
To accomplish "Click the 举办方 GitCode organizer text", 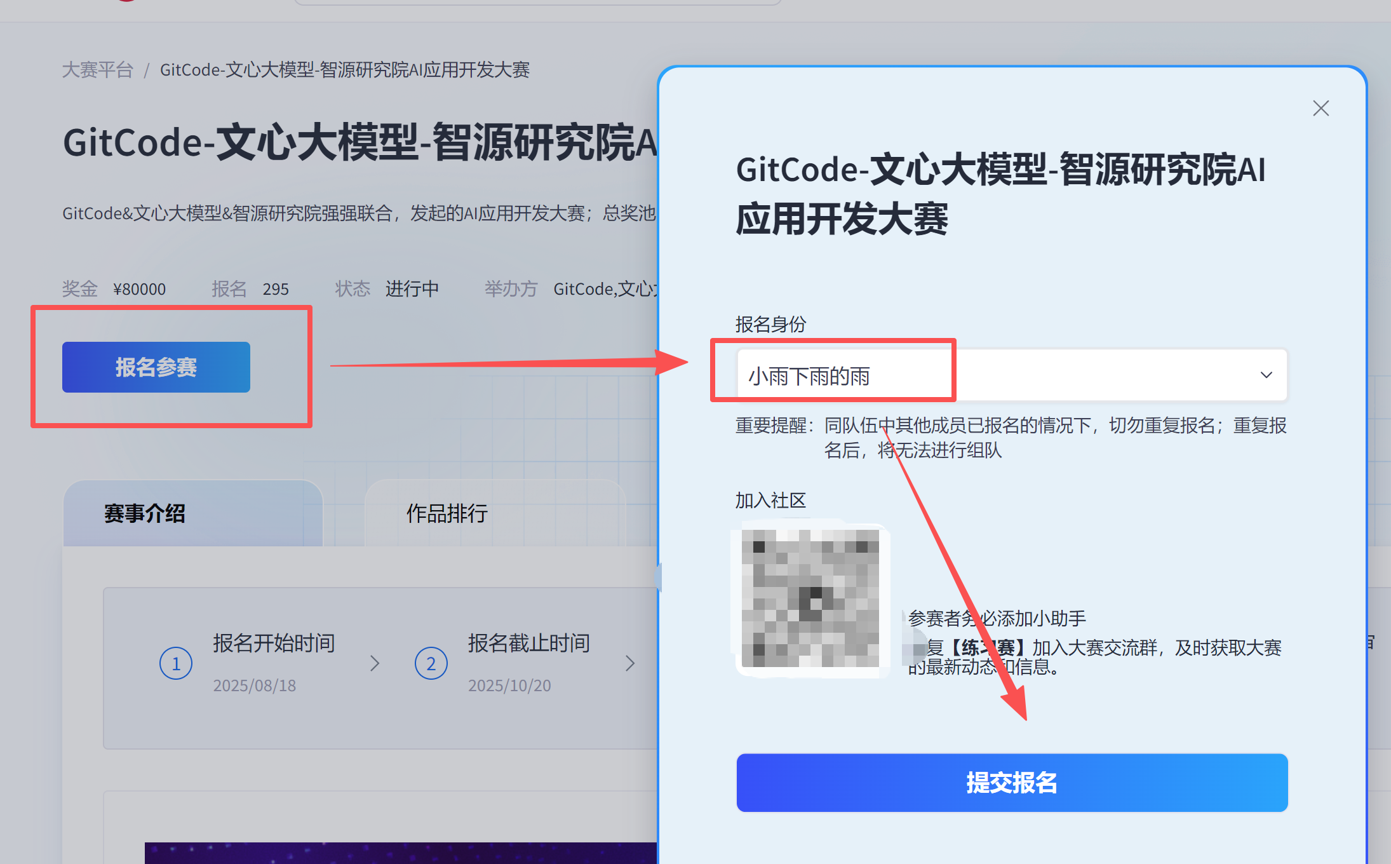I will tap(603, 289).
